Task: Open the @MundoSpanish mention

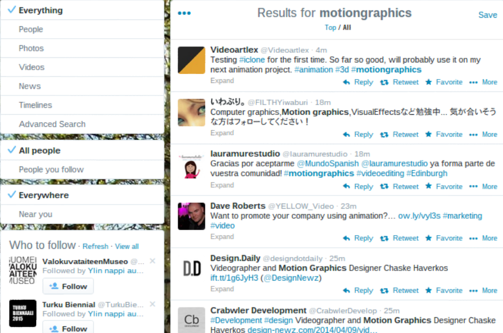Action: [328, 164]
